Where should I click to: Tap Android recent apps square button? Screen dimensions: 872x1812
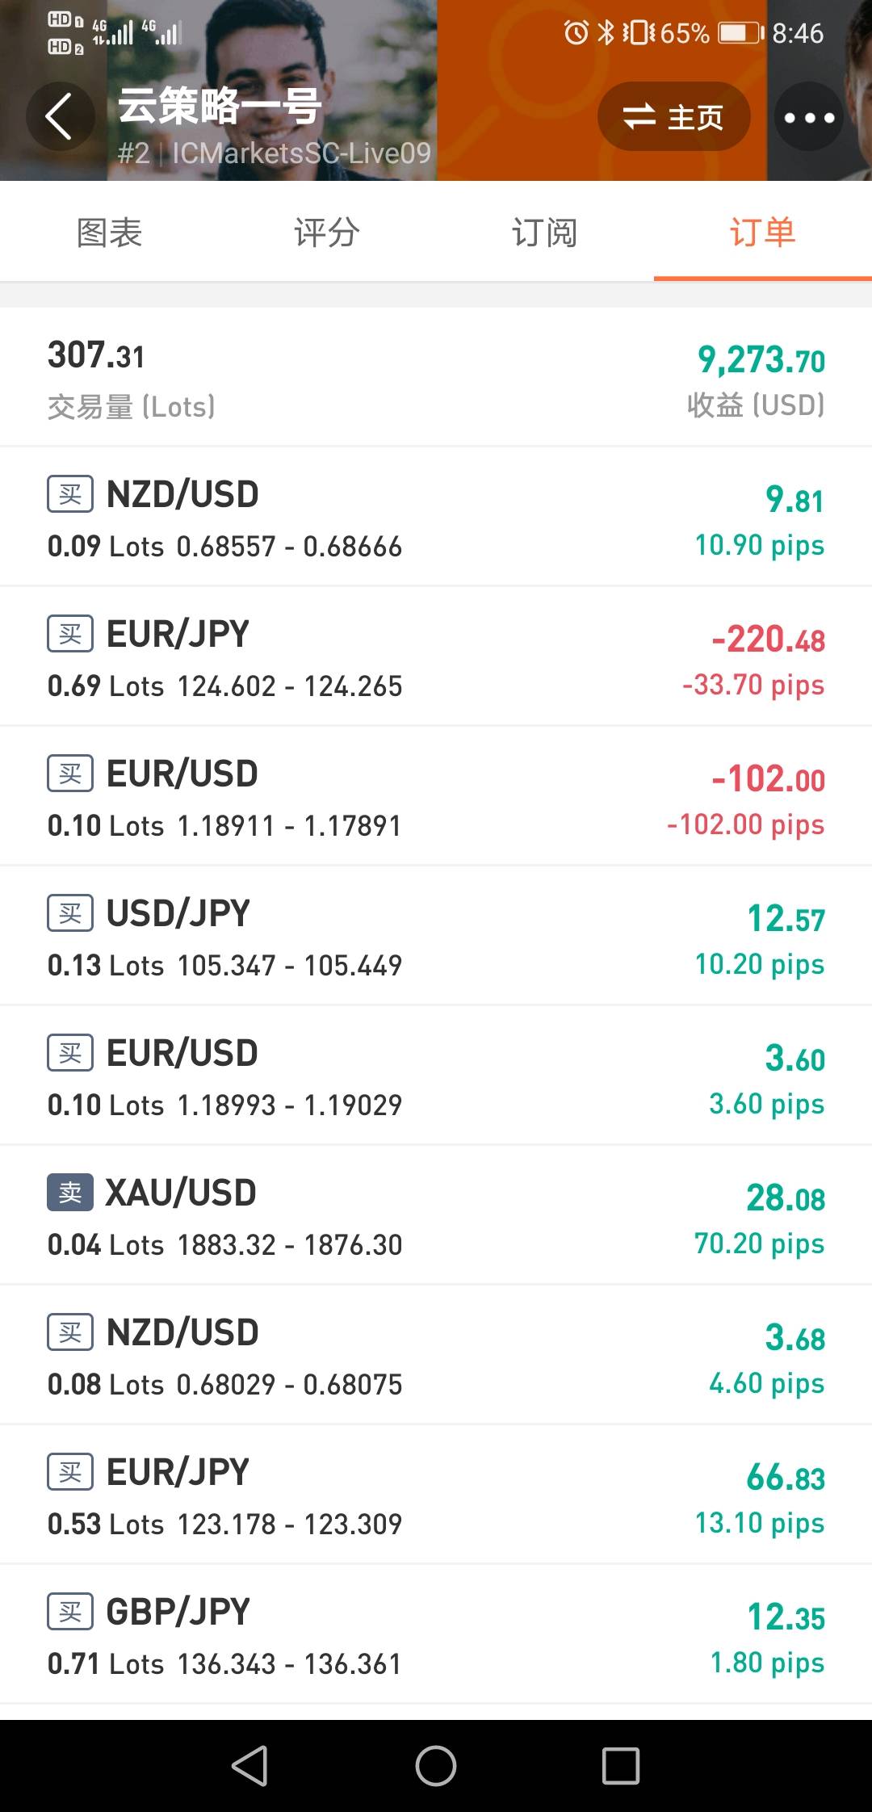pyautogui.click(x=621, y=1766)
